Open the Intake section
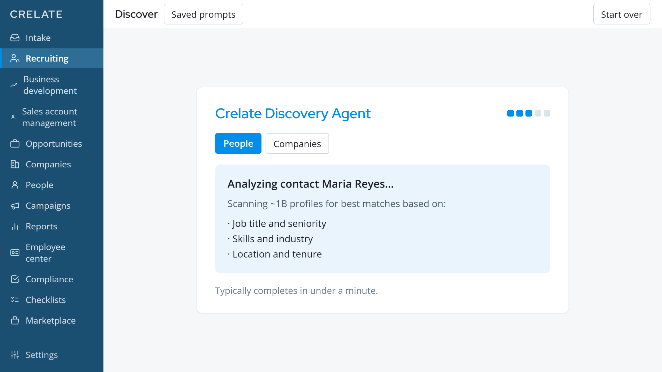Viewport: 662px width, 372px height. click(52, 38)
